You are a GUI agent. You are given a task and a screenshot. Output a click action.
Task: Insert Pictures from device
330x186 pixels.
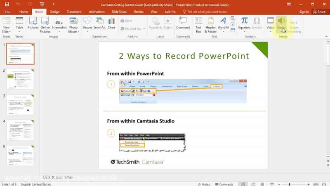click(33, 24)
